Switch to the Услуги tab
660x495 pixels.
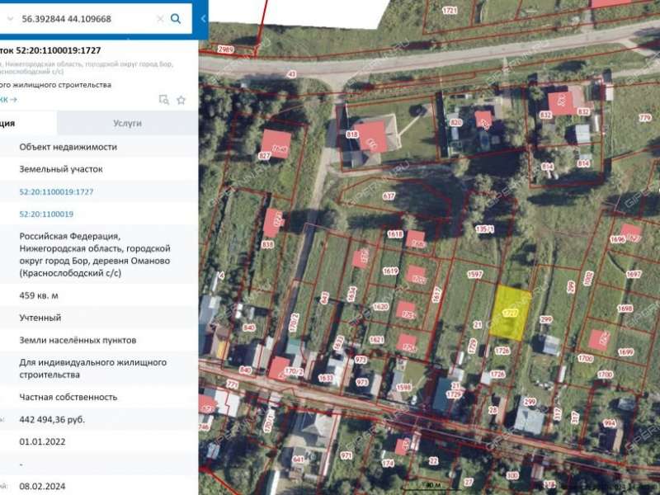click(127, 123)
